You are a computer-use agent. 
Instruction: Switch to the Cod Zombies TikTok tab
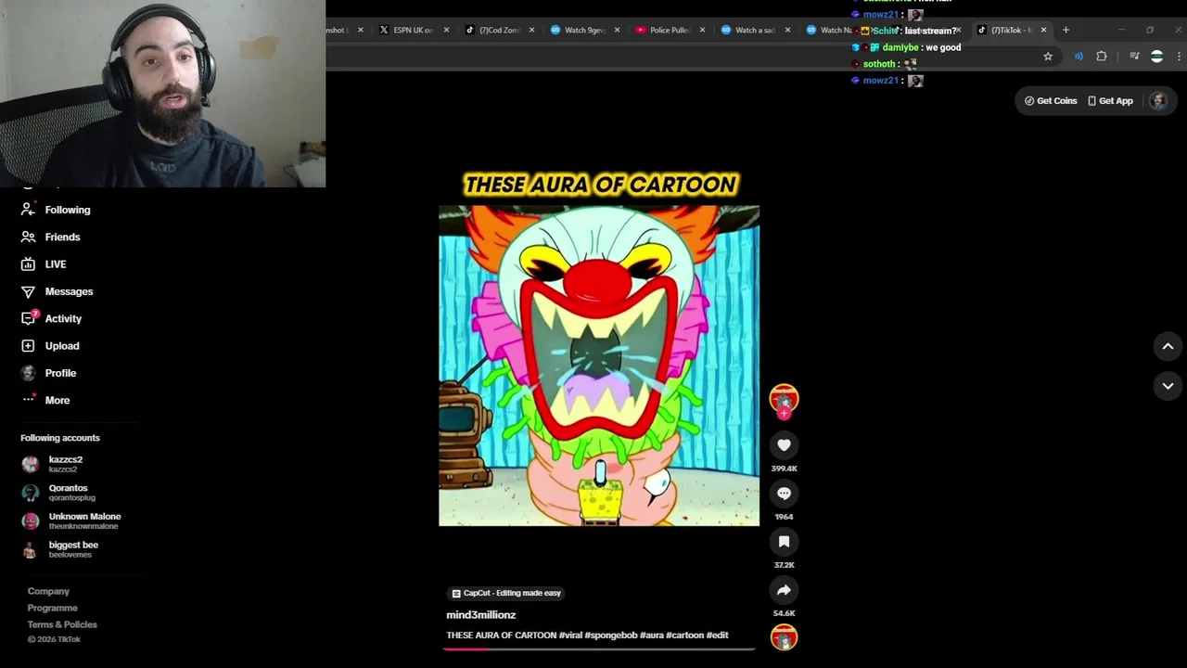pos(499,30)
